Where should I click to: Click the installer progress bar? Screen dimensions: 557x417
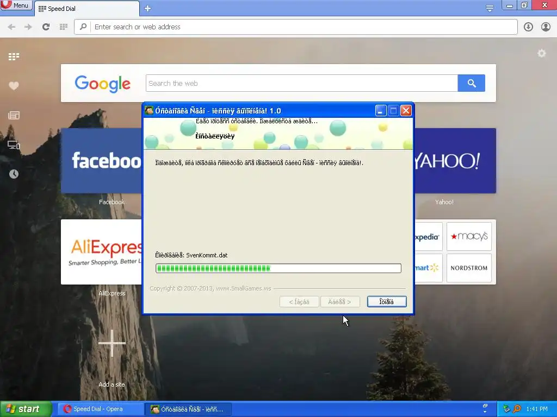[278, 268]
